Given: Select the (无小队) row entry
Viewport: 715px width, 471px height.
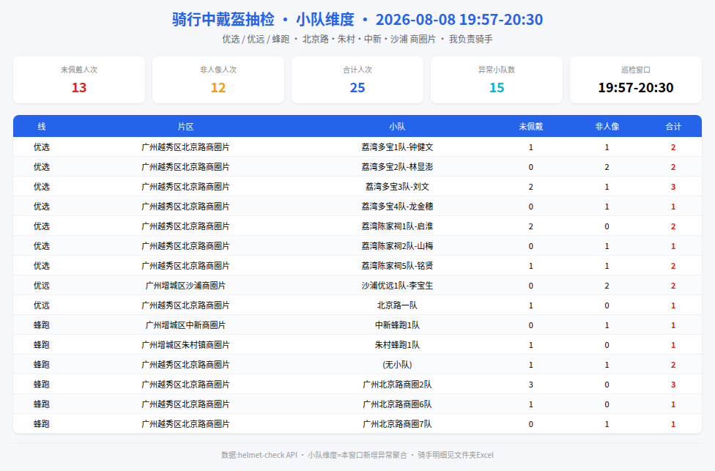Looking at the screenshot, I should [x=397, y=365].
